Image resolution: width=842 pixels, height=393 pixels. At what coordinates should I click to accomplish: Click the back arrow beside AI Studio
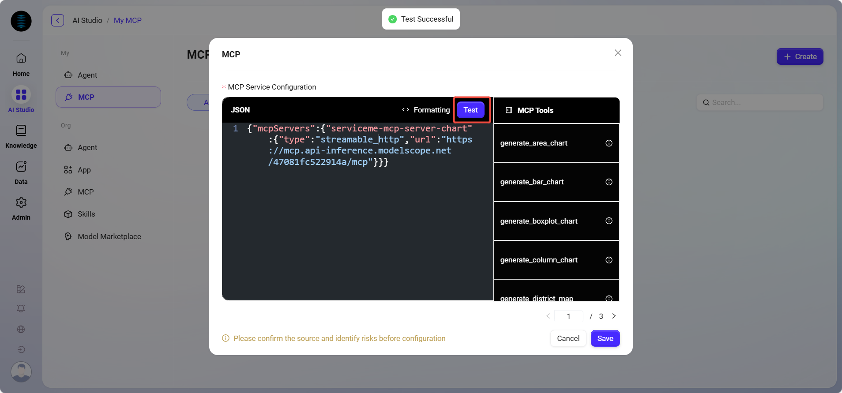click(57, 20)
